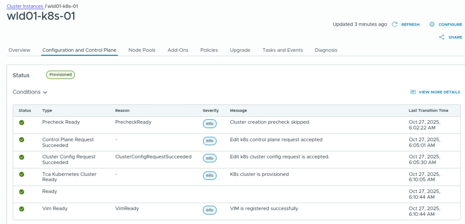Click green check beside Tca Kubernetes Cluster Ready
465x224 pixels.
click(x=22, y=174)
